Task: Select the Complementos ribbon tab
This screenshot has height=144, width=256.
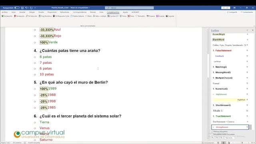Action: (x=113, y=12)
